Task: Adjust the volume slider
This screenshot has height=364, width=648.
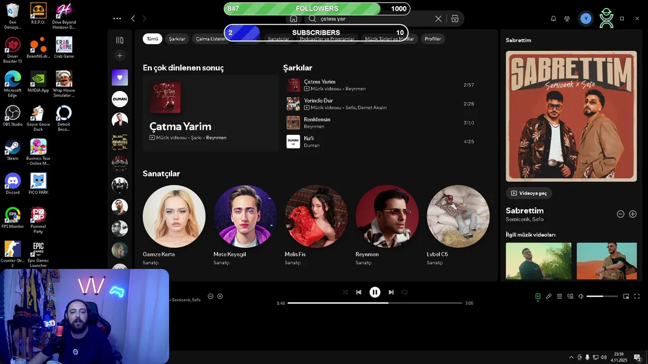Action: [602, 296]
